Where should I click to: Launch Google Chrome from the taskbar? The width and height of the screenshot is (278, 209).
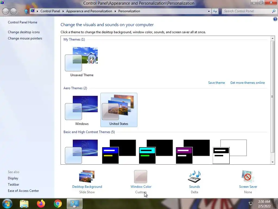pyautogui.click(x=58, y=204)
